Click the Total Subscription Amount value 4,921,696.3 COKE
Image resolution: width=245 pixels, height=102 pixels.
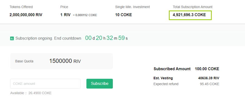pyautogui.click(x=189, y=15)
